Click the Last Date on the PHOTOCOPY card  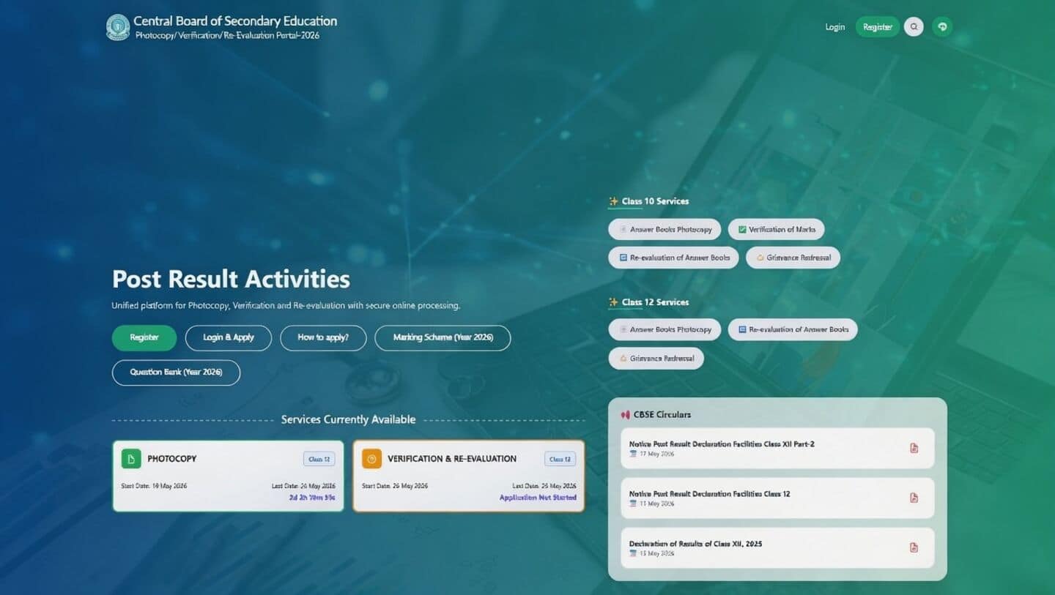(303, 486)
